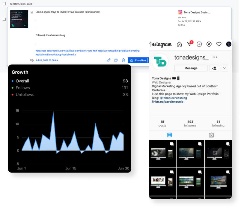Open the more options dots beside tonadesigns_

[x=215, y=57]
